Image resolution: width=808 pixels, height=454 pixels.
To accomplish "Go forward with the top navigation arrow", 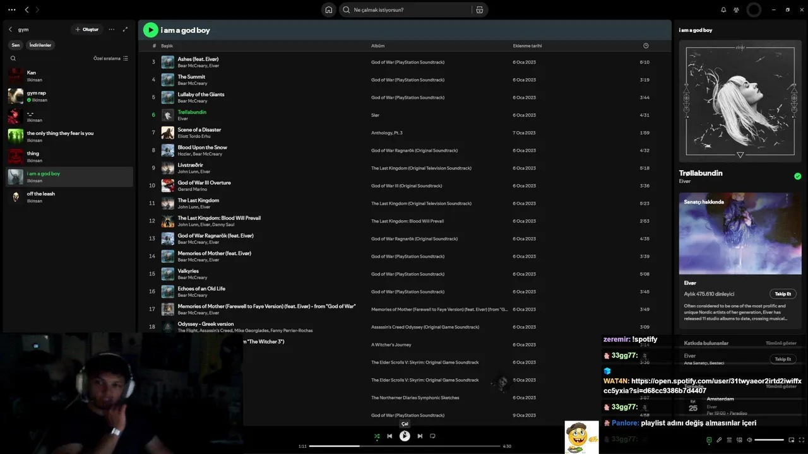I will coord(37,9).
